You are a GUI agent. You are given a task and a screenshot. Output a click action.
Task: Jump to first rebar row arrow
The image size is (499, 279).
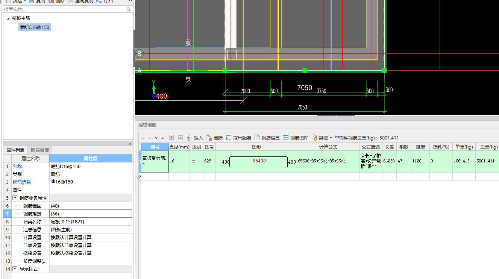click(143, 138)
